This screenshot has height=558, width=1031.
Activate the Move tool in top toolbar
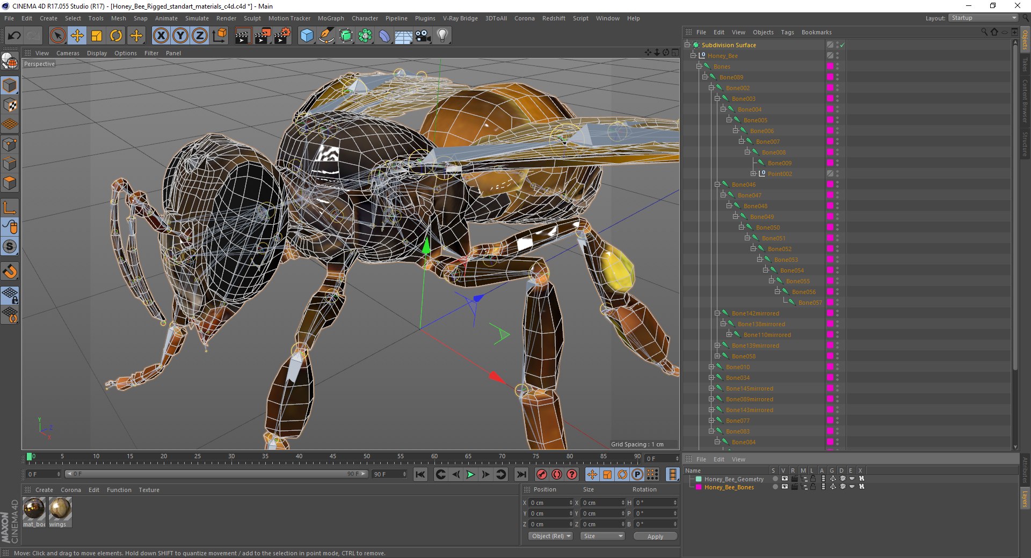77,36
